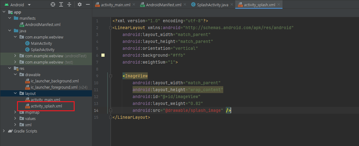Image resolution: width=359 pixels, height=146 pixels.
Task: Close the SplashActivity.java tab
Action: tap(231, 5)
